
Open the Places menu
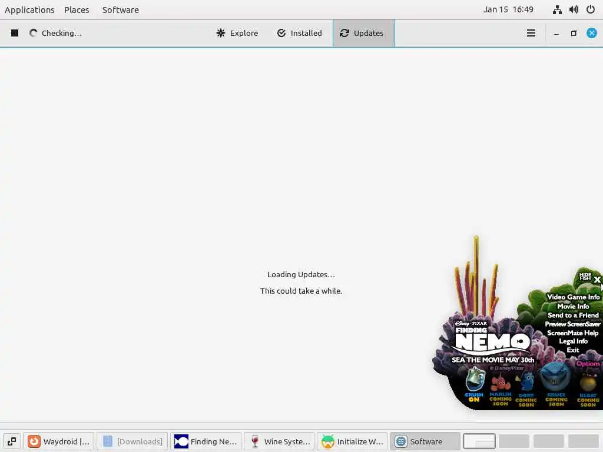pos(77,9)
